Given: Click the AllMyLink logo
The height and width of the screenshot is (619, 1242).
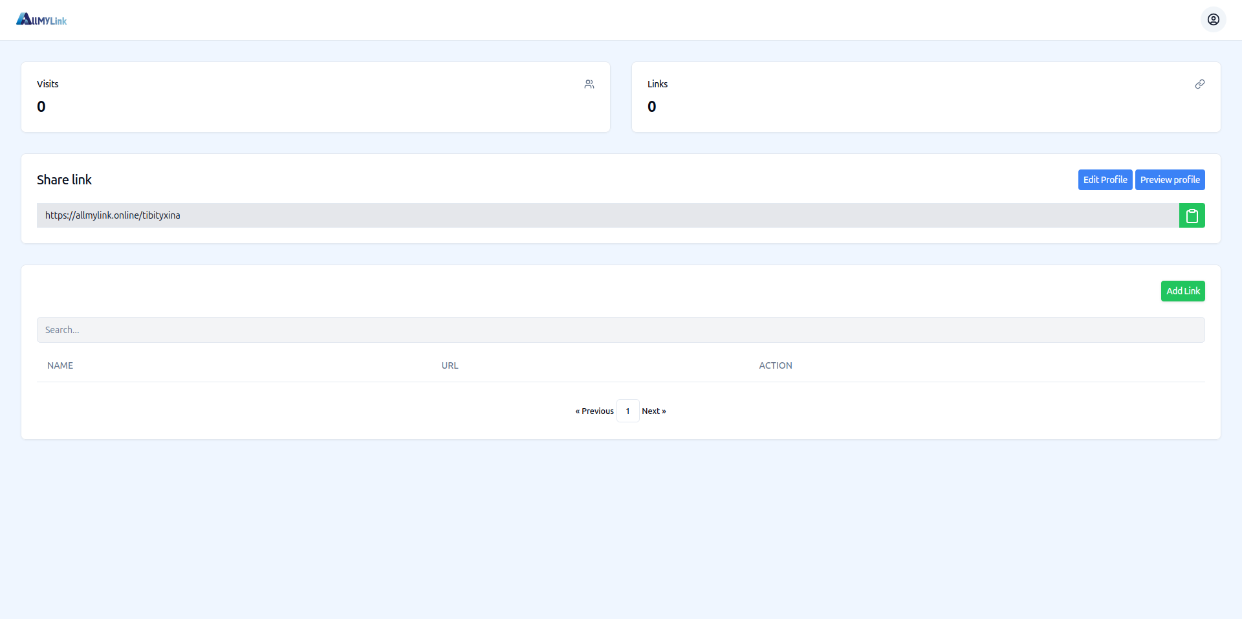Looking at the screenshot, I should 41,20.
